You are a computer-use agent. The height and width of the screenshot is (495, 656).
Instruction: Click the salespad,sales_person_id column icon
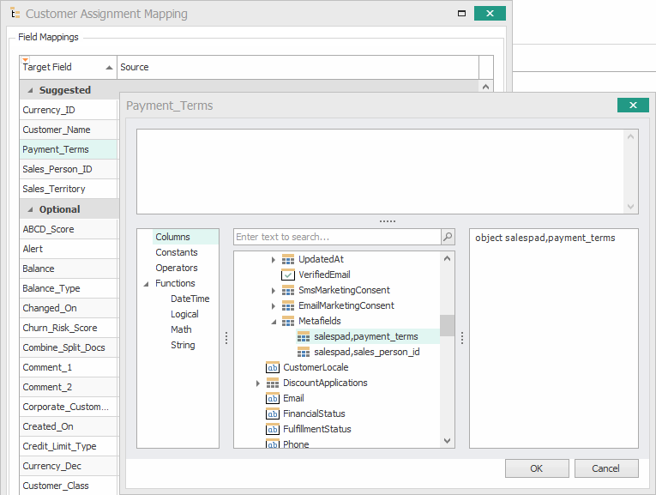[x=304, y=352]
